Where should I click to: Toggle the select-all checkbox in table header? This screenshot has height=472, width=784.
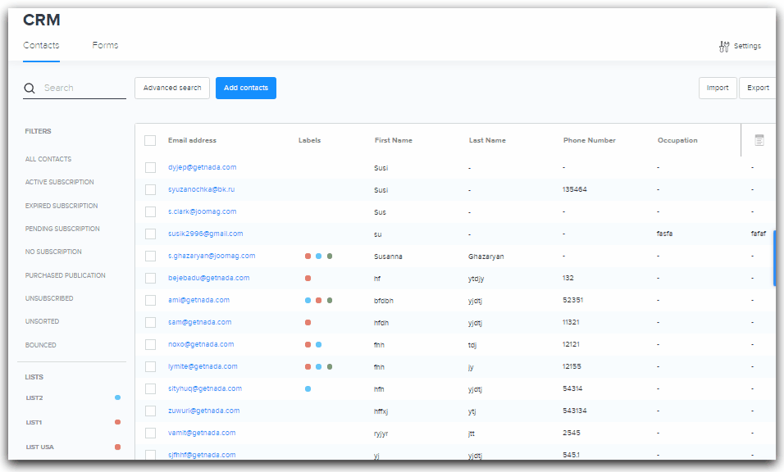coord(150,141)
